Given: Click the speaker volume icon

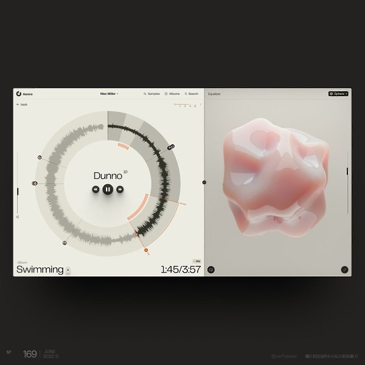Looking at the screenshot, I should pos(18,217).
